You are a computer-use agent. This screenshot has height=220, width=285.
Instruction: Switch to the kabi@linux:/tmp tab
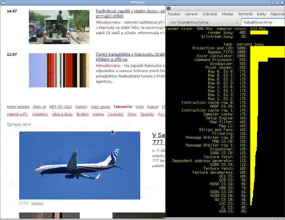point(258,22)
